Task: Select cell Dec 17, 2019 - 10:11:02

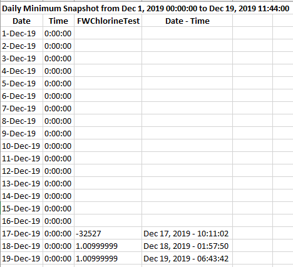Action: [187, 233]
